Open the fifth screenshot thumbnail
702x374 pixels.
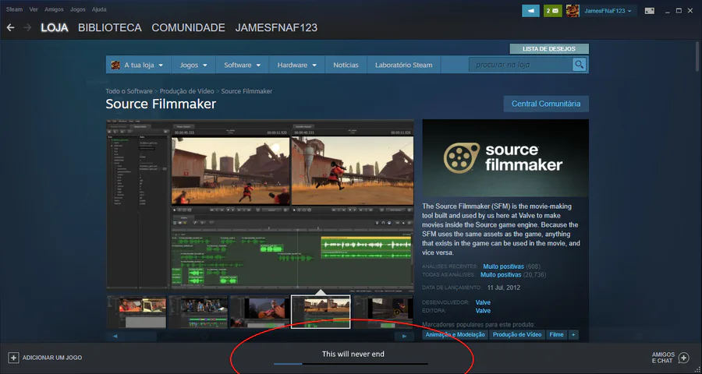(383, 312)
